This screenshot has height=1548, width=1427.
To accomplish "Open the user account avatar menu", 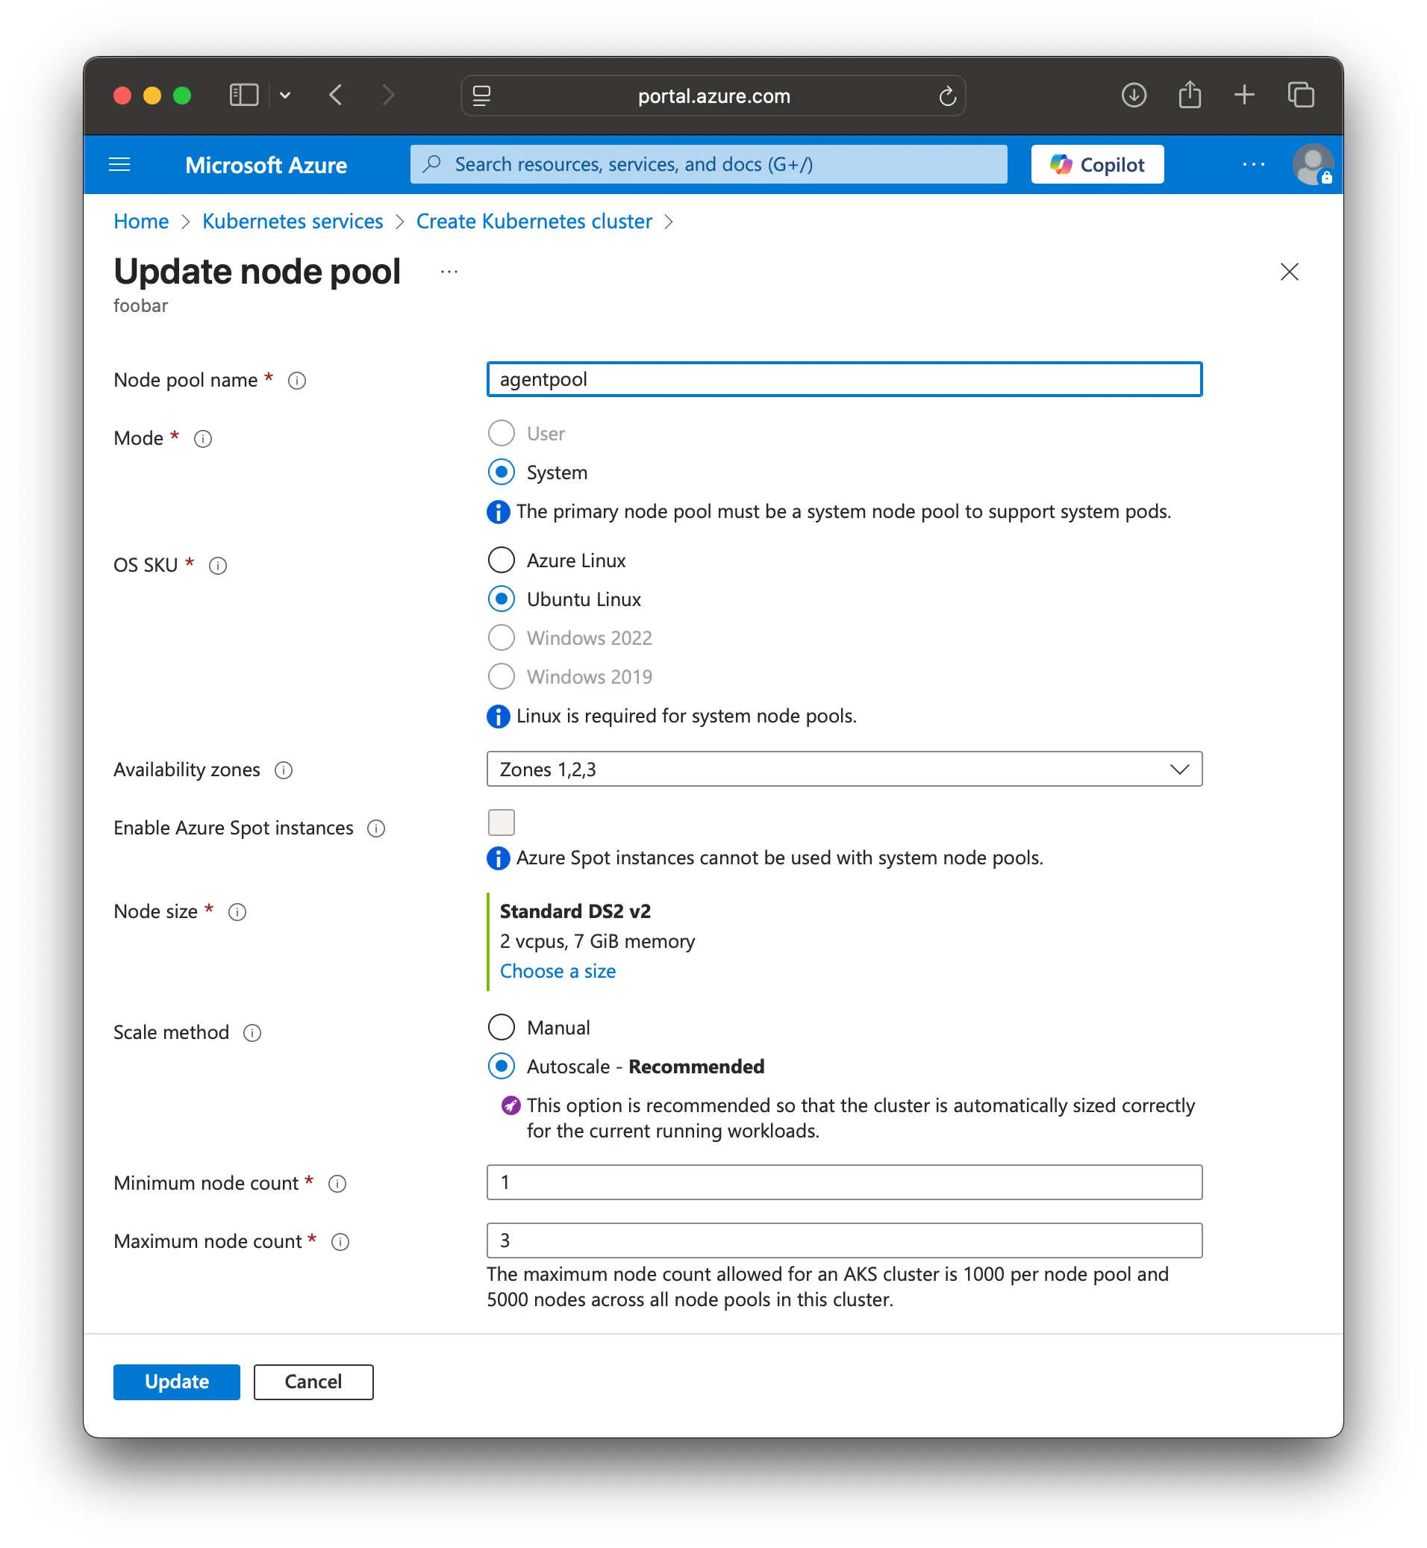I will coord(1311,164).
